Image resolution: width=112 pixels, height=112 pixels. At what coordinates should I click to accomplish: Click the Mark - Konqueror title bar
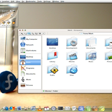(x=75, y=30)
